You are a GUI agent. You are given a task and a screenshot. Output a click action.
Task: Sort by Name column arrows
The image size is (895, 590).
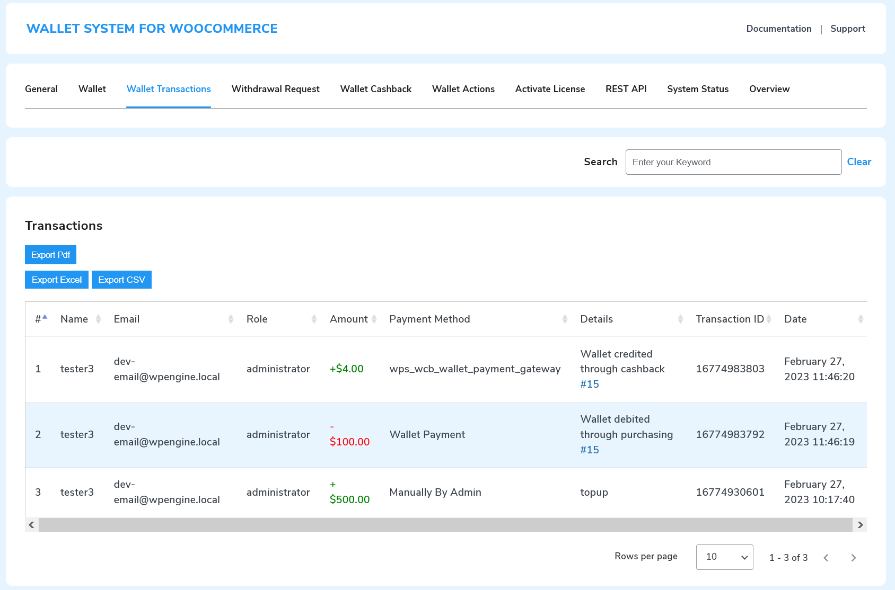click(98, 319)
